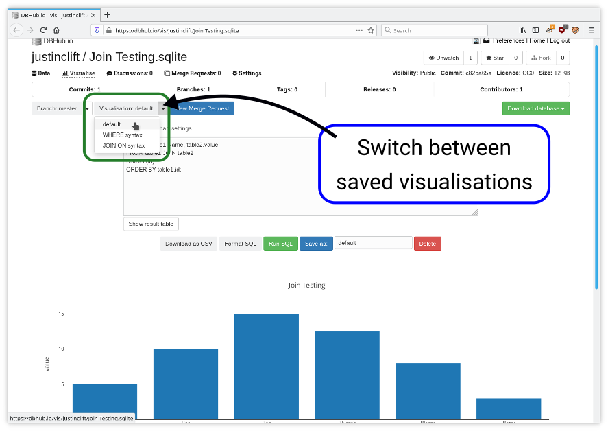
Task: Click the Firefox reload page icon
Action: coord(43,30)
